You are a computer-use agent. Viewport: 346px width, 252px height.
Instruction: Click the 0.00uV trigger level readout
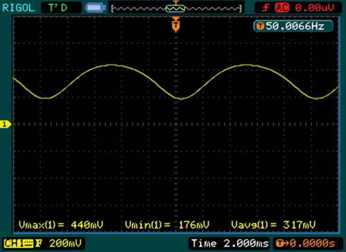[x=315, y=8]
